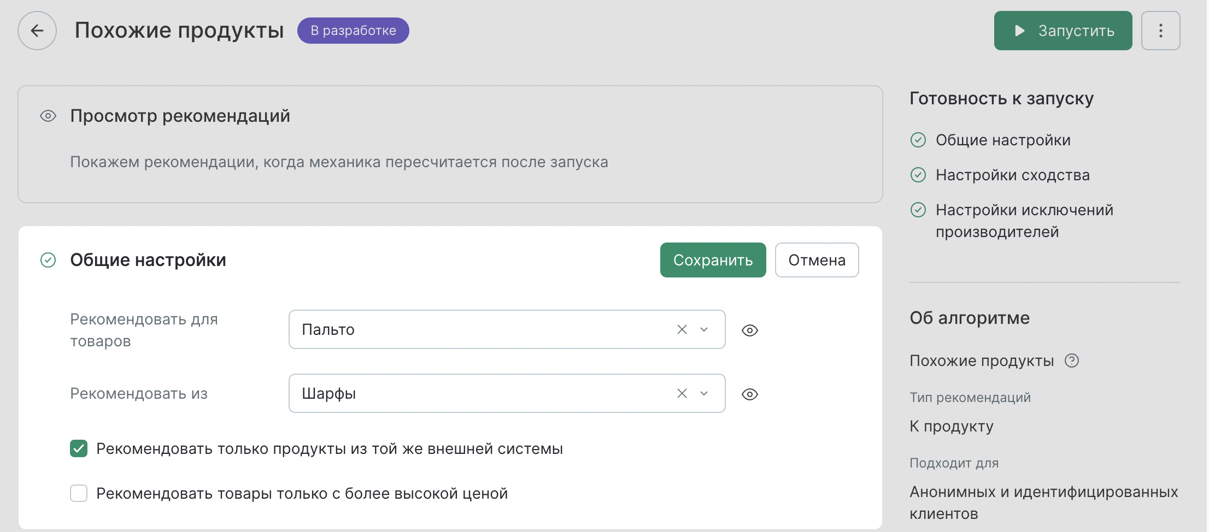Image resolution: width=1209 pixels, height=532 pixels.
Task: Preview products with eye icon next to Пальто
Action: (x=749, y=330)
